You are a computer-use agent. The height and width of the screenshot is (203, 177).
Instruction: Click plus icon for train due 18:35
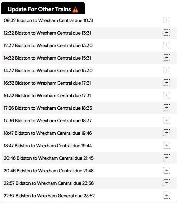click(167, 108)
